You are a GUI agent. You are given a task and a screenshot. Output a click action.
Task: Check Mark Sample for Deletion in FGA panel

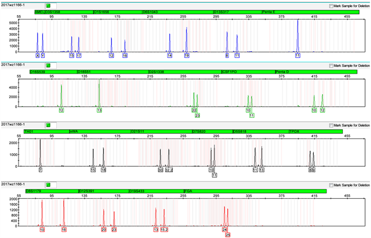coord(330,185)
